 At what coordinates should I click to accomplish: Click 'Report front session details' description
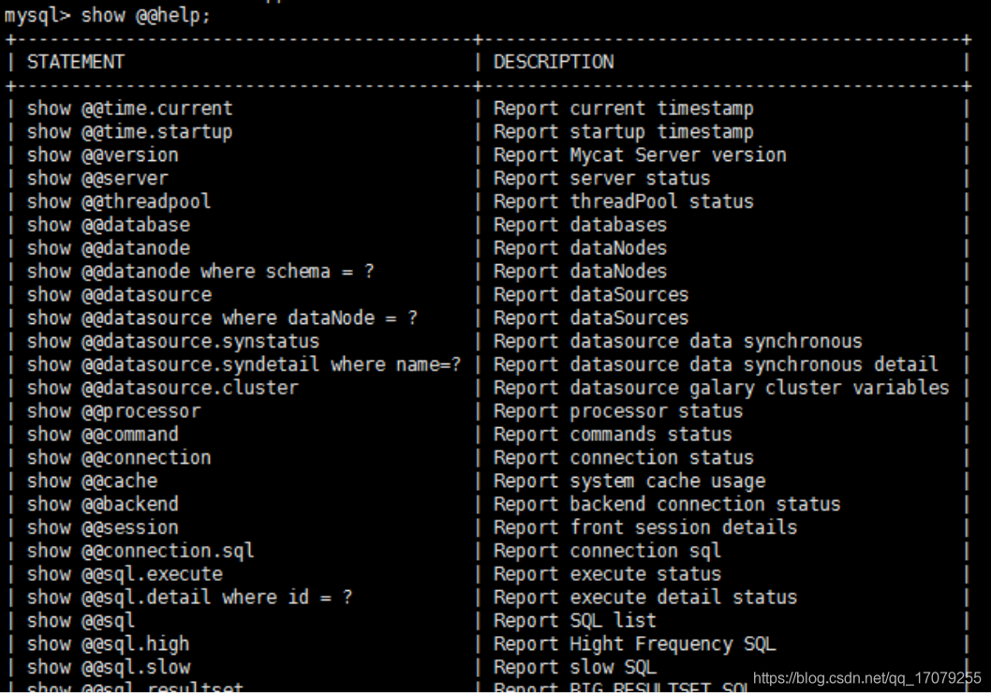pos(645,527)
